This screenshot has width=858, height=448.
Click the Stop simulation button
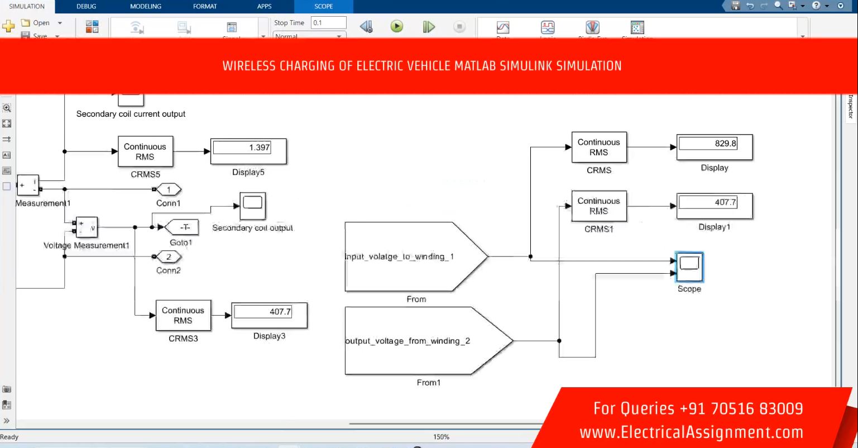[x=459, y=26]
